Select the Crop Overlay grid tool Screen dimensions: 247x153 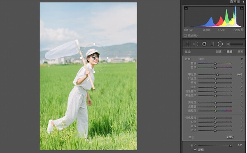tap(187, 44)
